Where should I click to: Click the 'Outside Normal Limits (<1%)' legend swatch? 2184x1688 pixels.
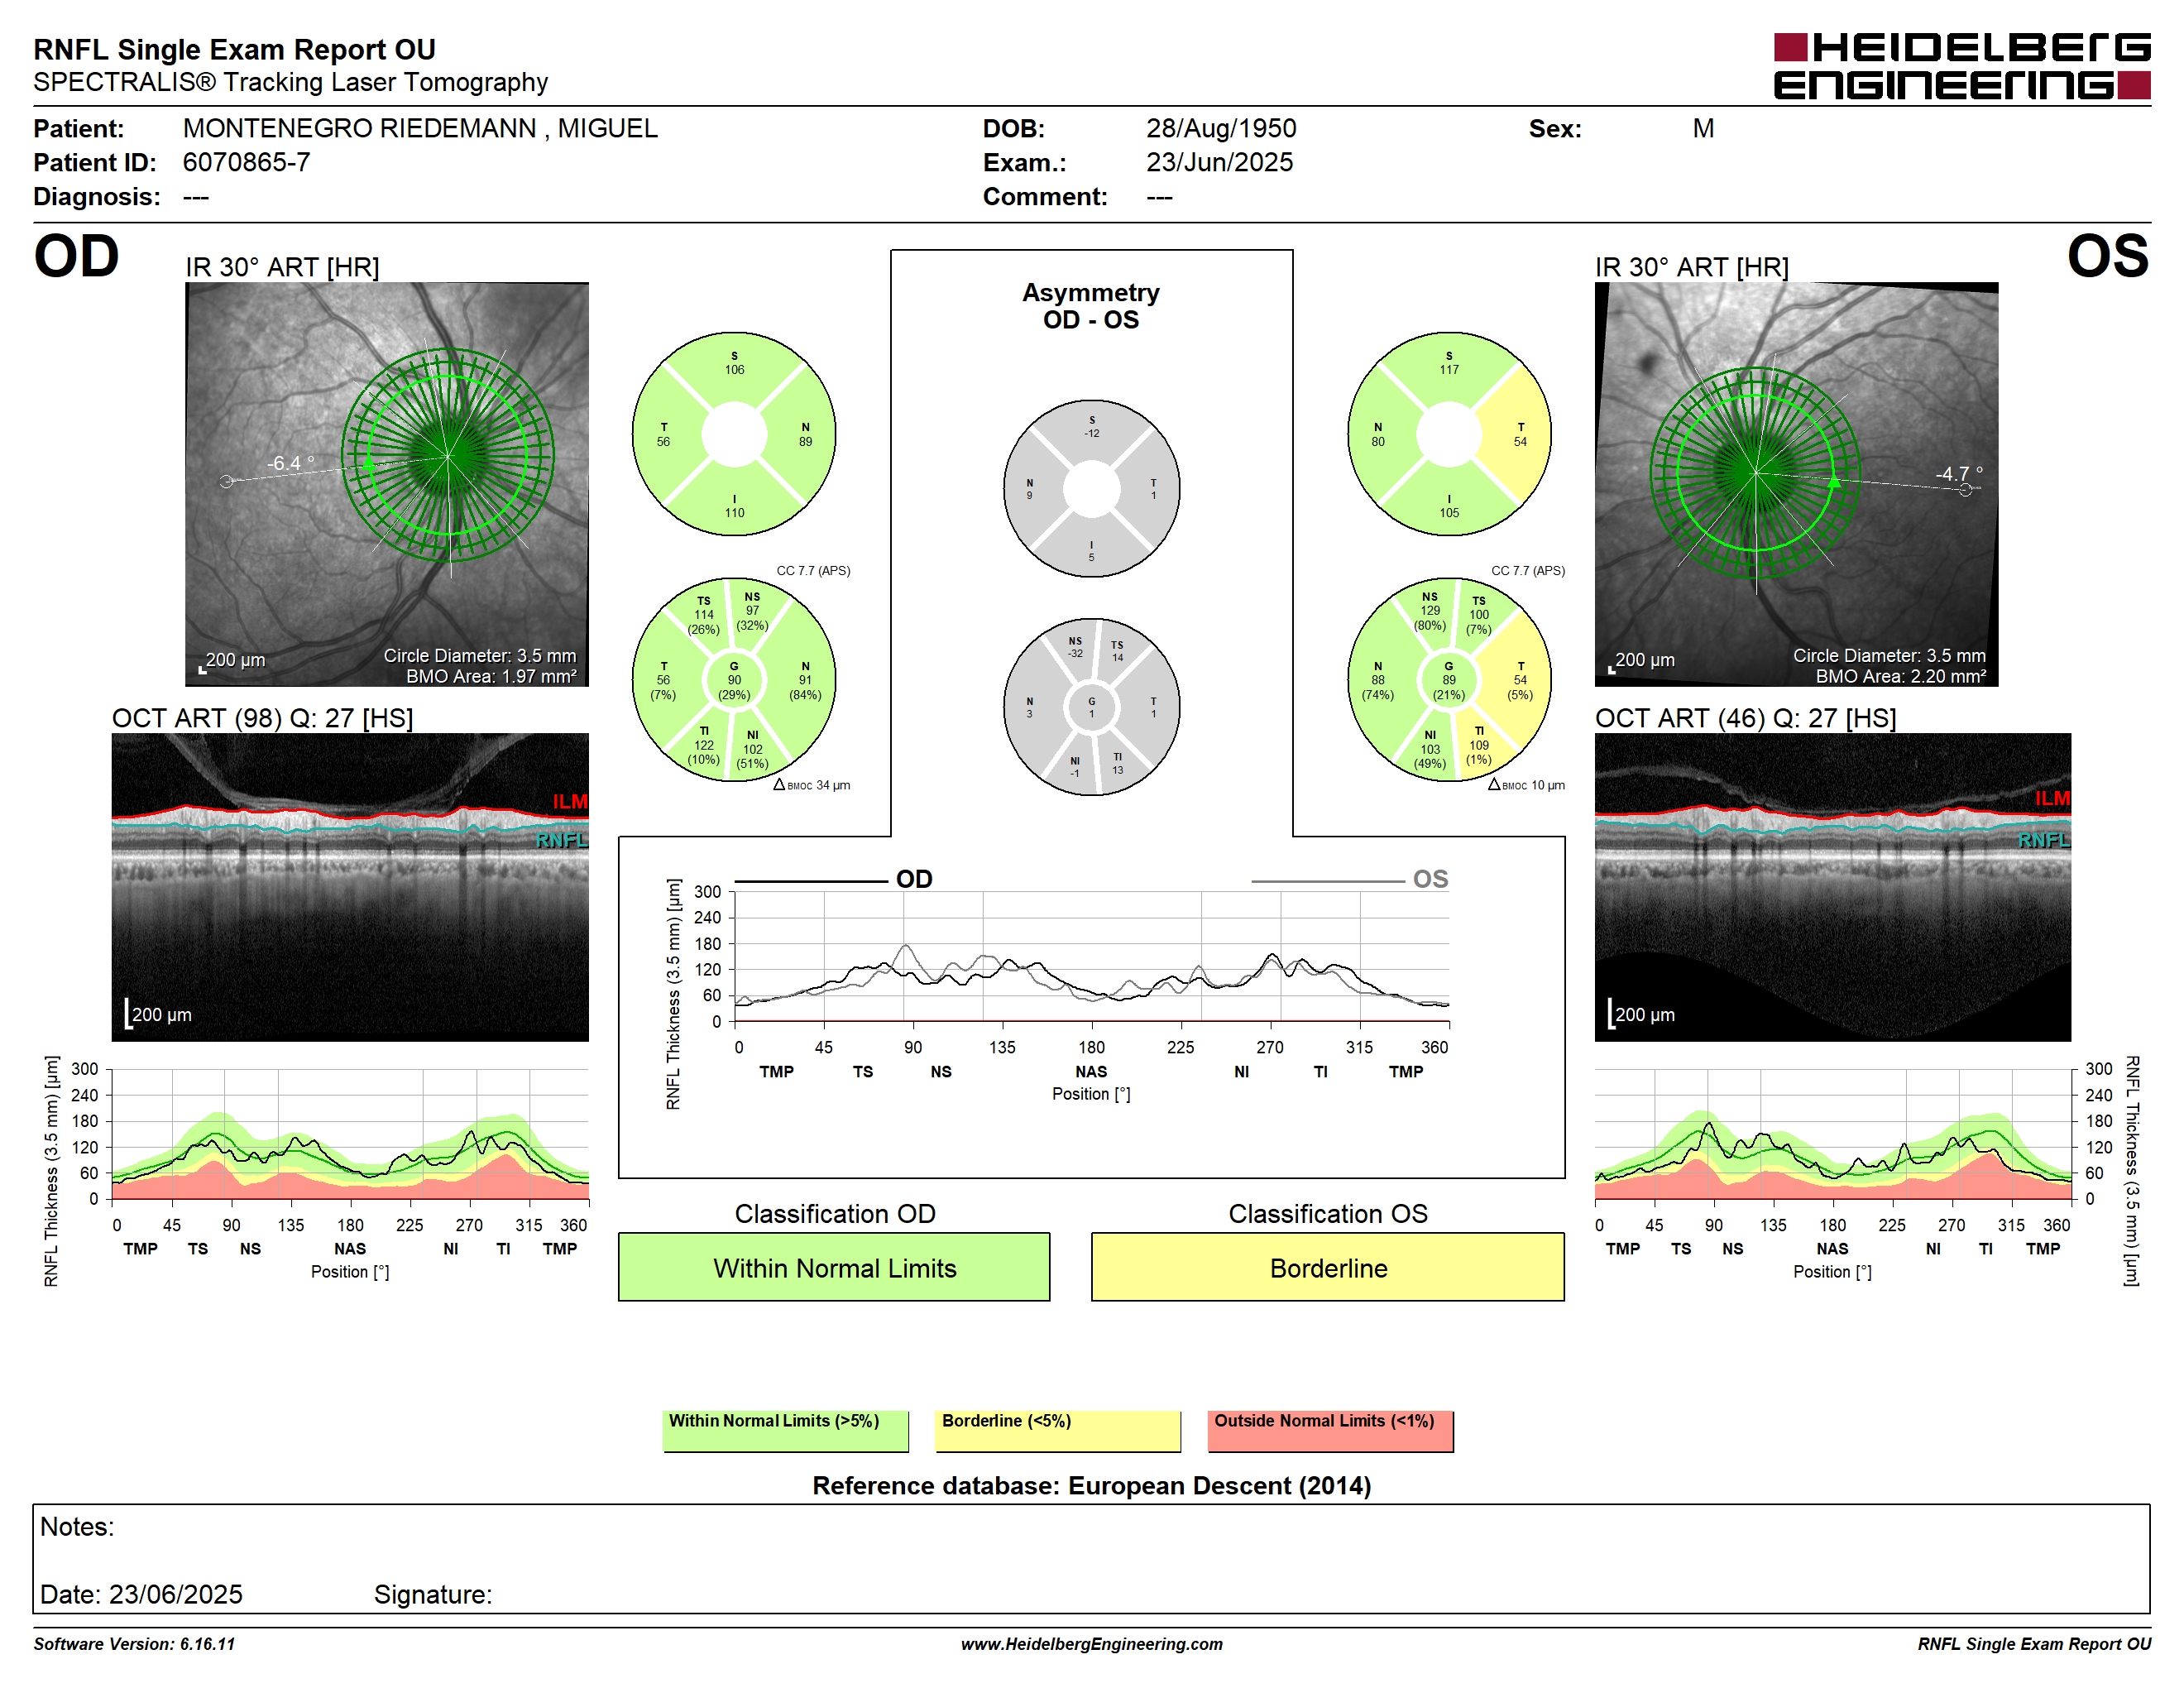[1330, 1431]
